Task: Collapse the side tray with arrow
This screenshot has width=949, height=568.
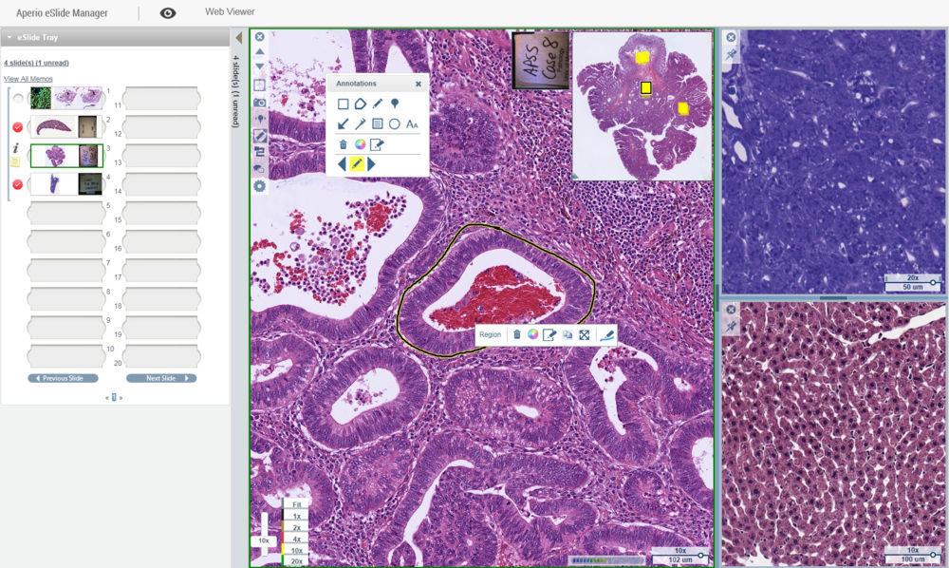Action: 239,38
